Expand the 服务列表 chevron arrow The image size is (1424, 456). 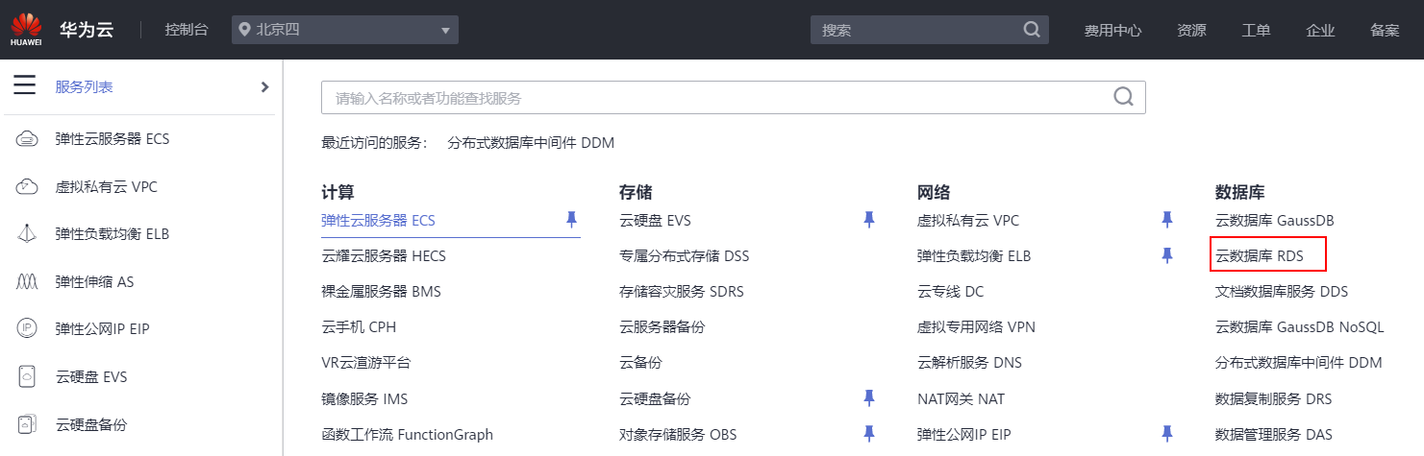tap(264, 87)
